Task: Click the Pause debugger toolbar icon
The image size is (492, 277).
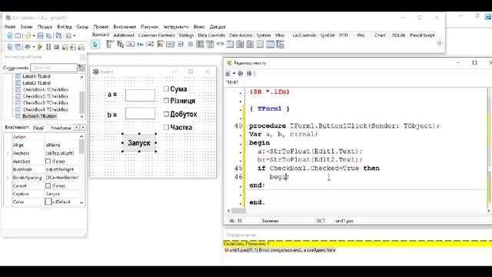Action: 48,47
